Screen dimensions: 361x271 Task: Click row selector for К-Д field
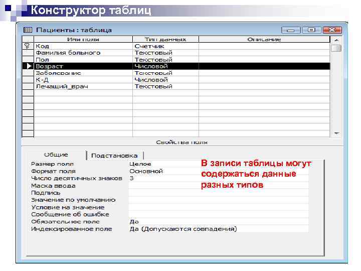point(28,80)
